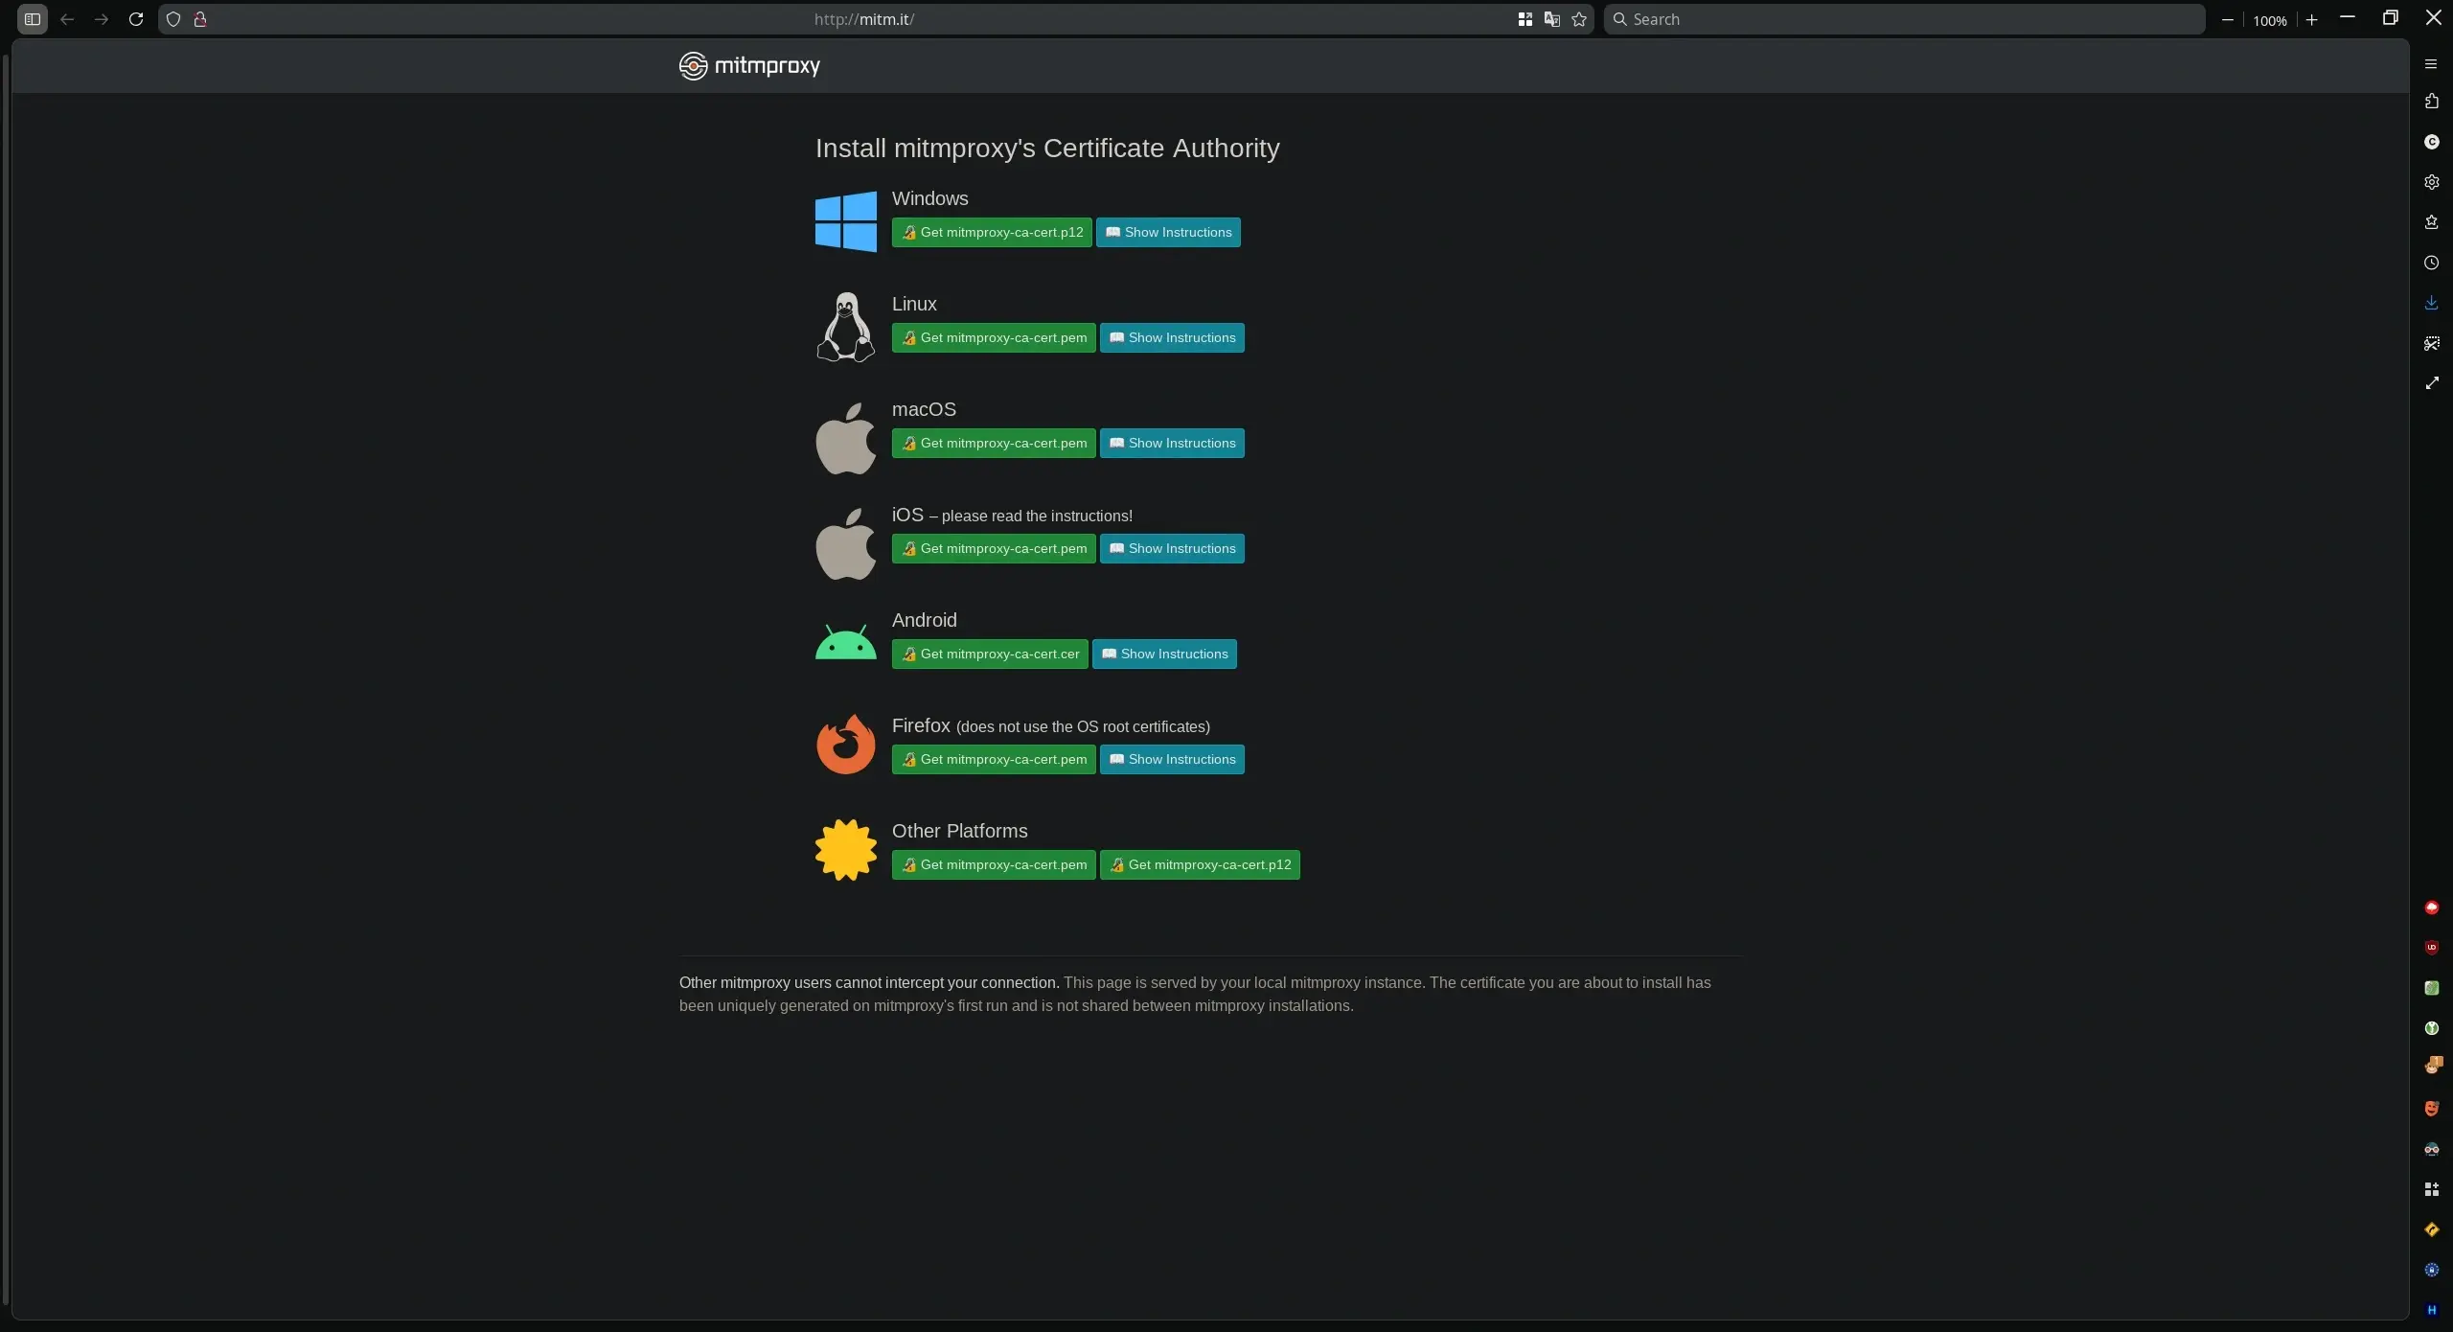Download Windows mitmproxy-ca-cert.p12
2453x1332 pixels.
[992, 233]
